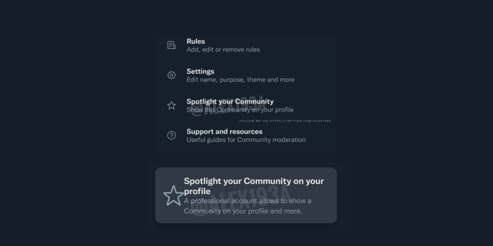493x246 pixels.
Task: Click the "Edit name, purpose, theme and more" subtitle
Action: point(240,80)
